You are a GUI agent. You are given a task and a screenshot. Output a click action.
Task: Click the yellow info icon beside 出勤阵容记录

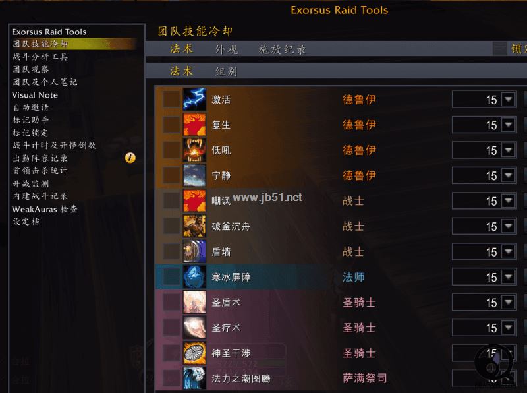(x=130, y=158)
